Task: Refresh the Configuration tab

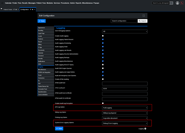Action: [x=31, y=9]
